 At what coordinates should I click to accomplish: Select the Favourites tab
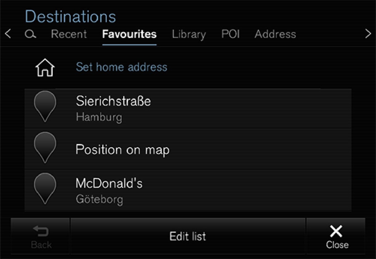click(129, 34)
